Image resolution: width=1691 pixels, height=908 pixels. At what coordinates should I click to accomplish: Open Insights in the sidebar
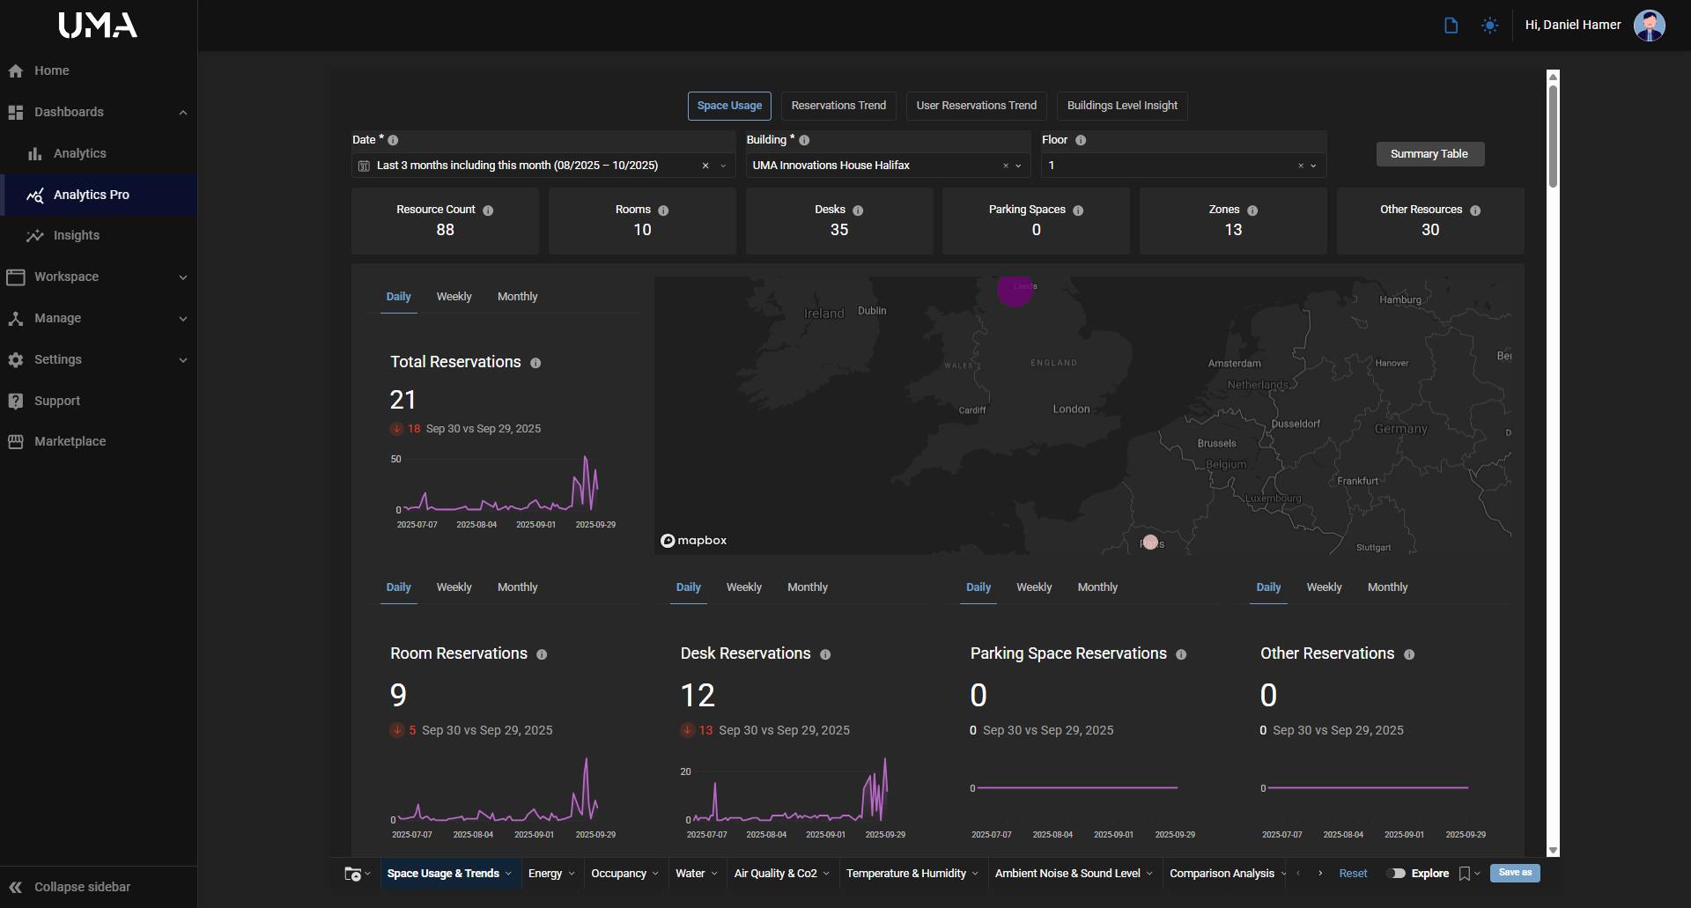(76, 235)
